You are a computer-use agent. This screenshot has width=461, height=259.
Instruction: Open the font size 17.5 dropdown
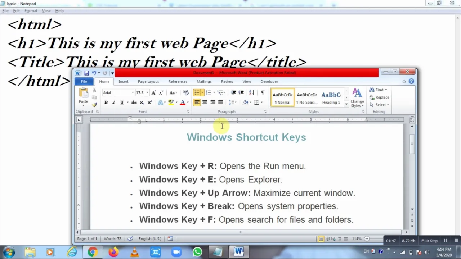coord(147,93)
